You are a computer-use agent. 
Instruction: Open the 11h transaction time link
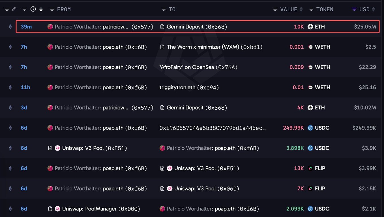[25, 88]
